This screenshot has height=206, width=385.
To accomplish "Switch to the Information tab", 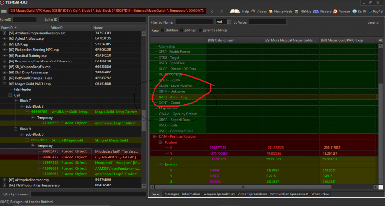I will tap(191, 194).
